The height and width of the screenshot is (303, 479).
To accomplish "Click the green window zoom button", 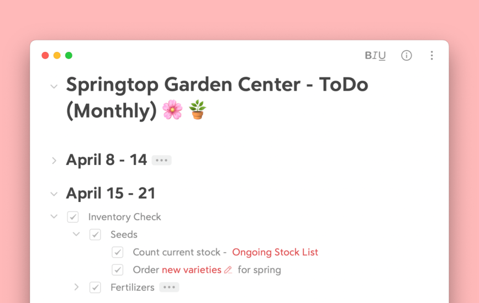I will pos(69,55).
